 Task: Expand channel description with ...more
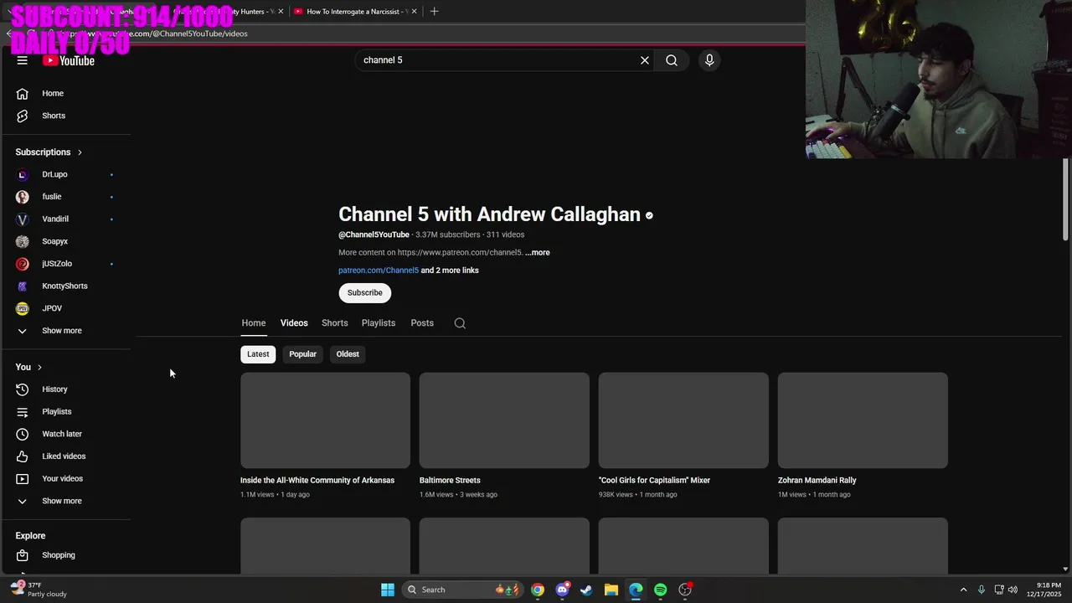click(538, 252)
